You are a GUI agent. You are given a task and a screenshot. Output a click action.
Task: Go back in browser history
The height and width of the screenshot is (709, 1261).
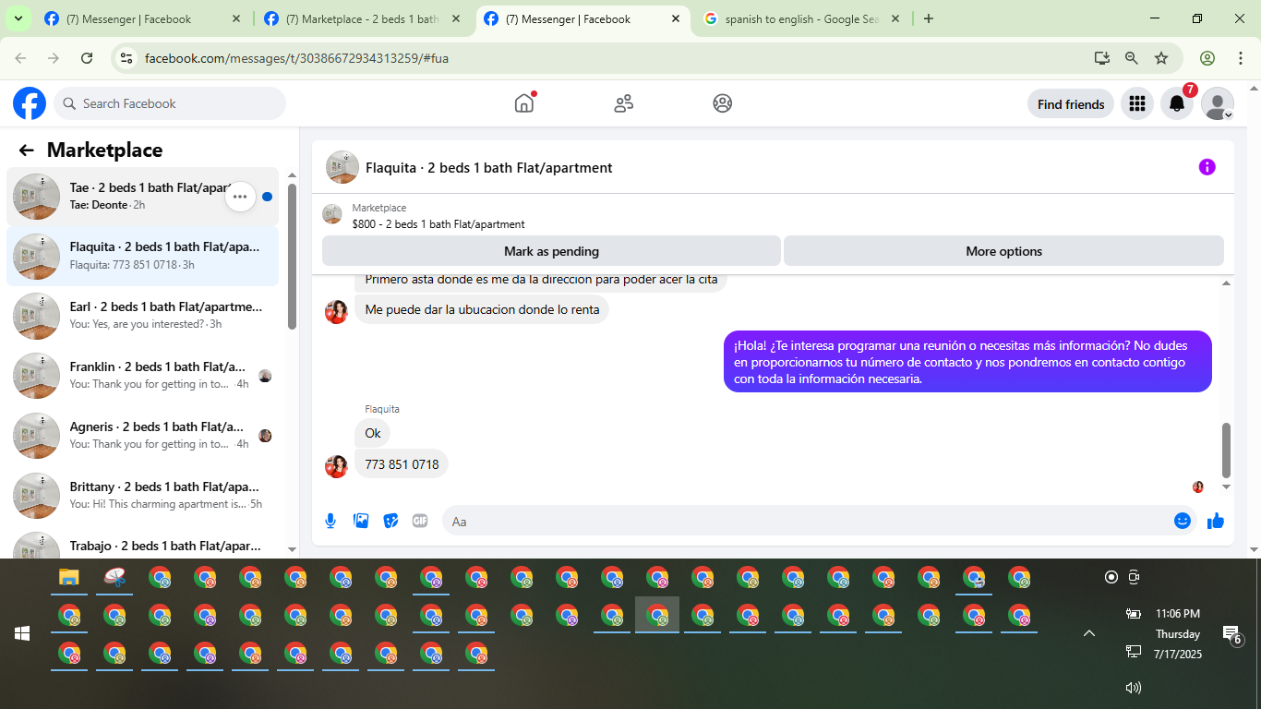point(20,58)
